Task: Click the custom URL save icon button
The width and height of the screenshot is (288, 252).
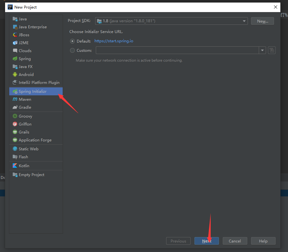Action: [x=272, y=50]
